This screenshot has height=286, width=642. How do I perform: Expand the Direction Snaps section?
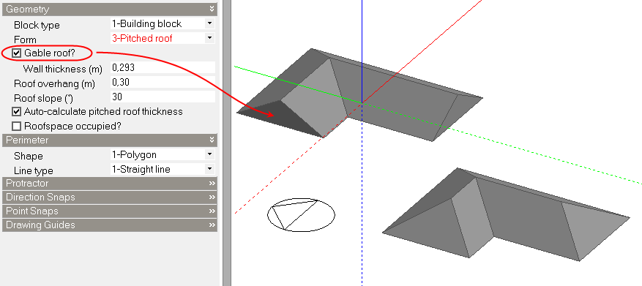pyautogui.click(x=212, y=197)
